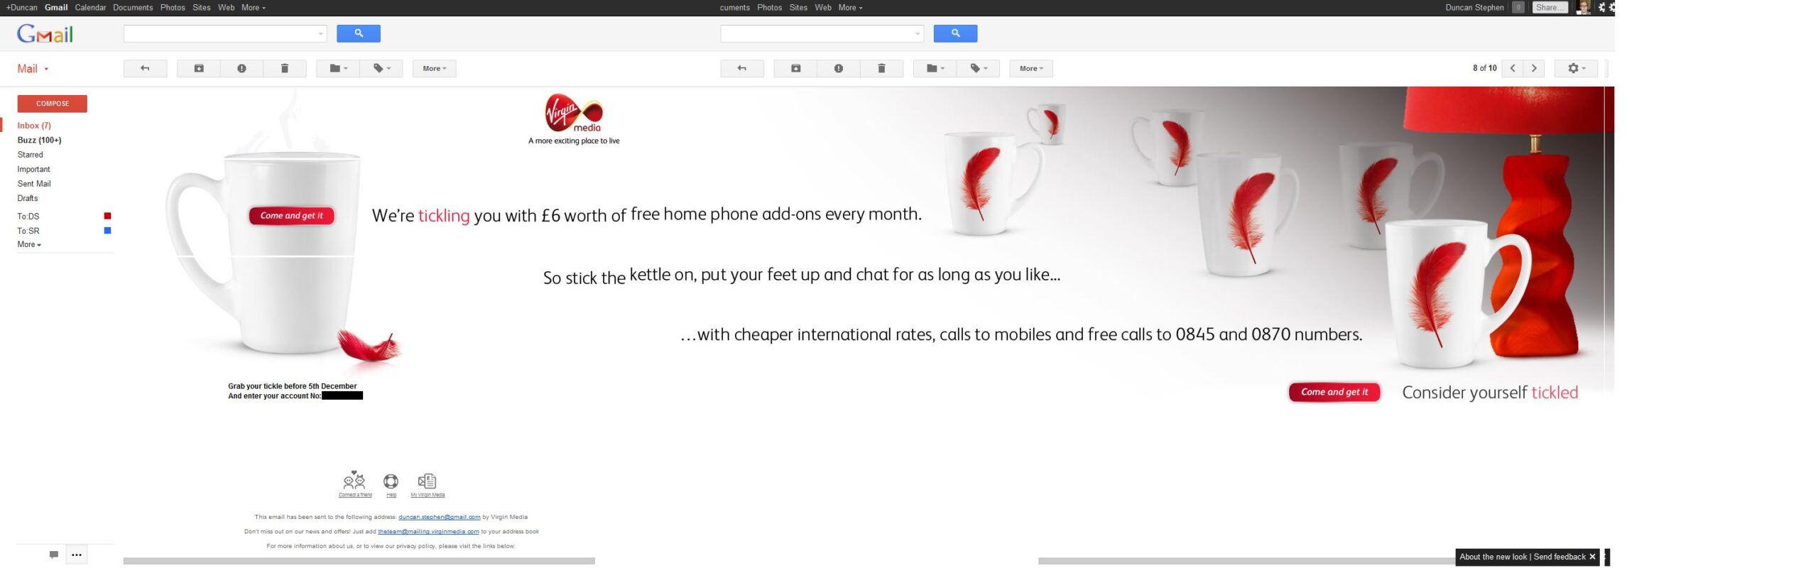
Task: Click the red To:DS label color square
Action: click(107, 216)
